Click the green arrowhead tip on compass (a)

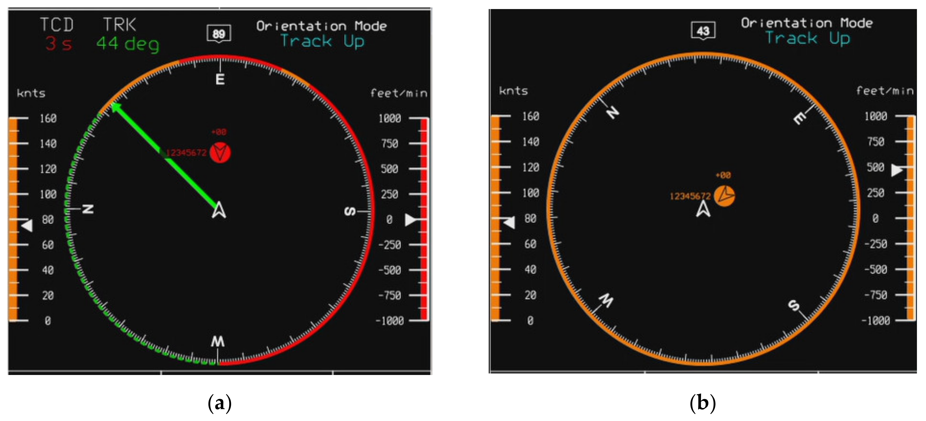tap(116, 107)
